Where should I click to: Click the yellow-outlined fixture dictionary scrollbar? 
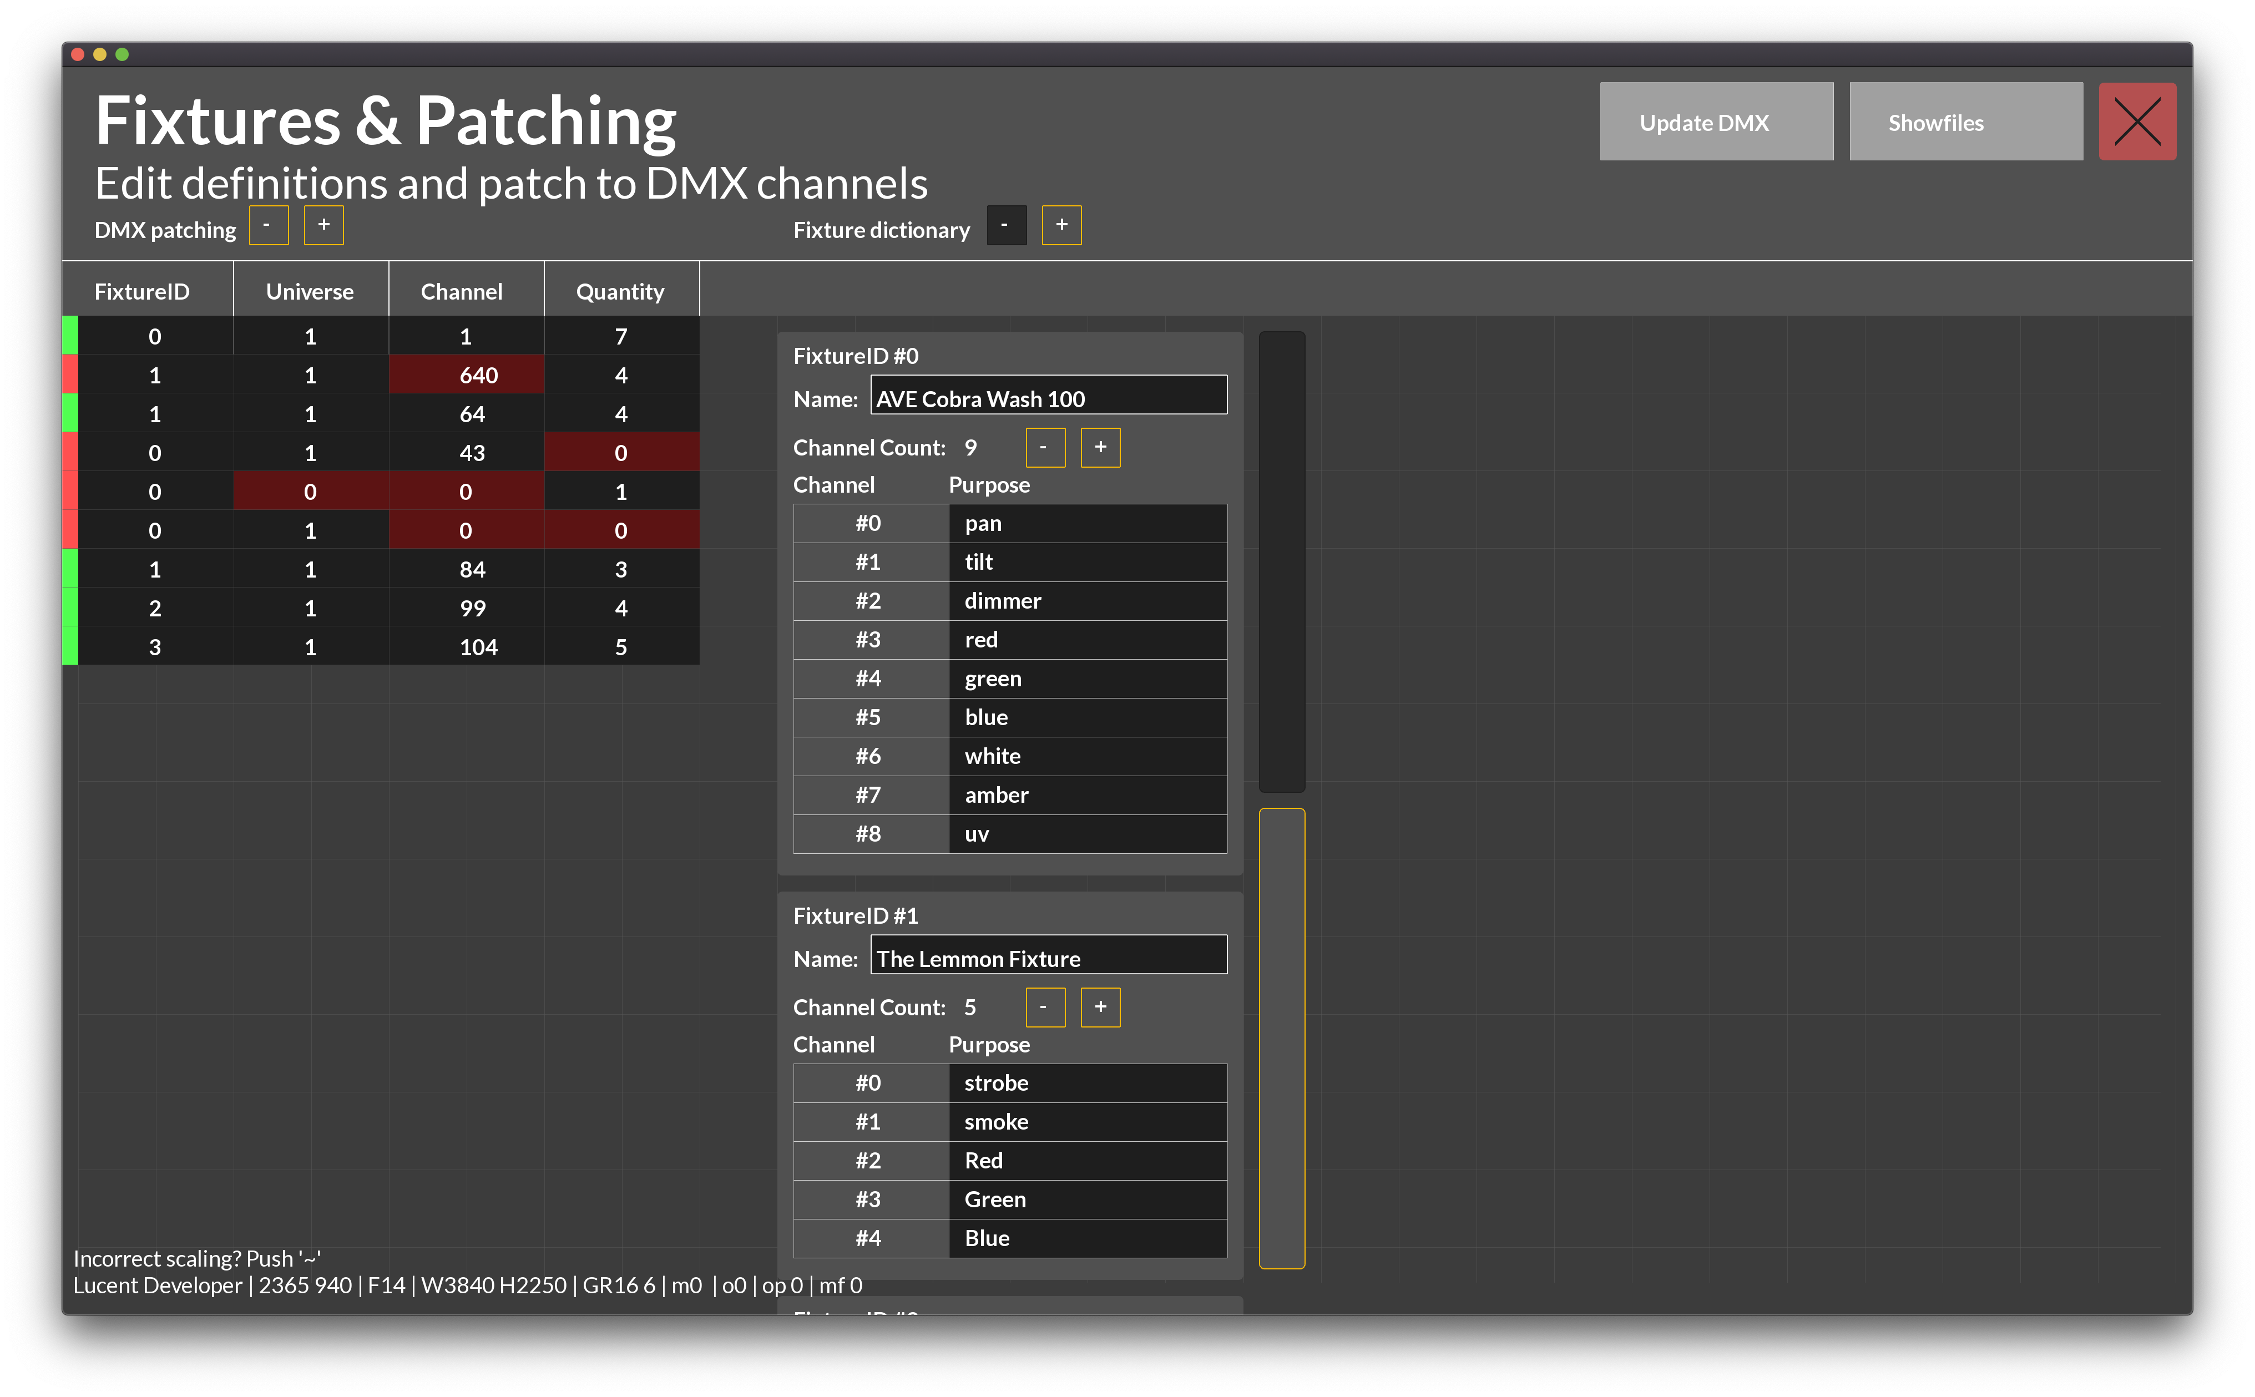point(1281,1037)
